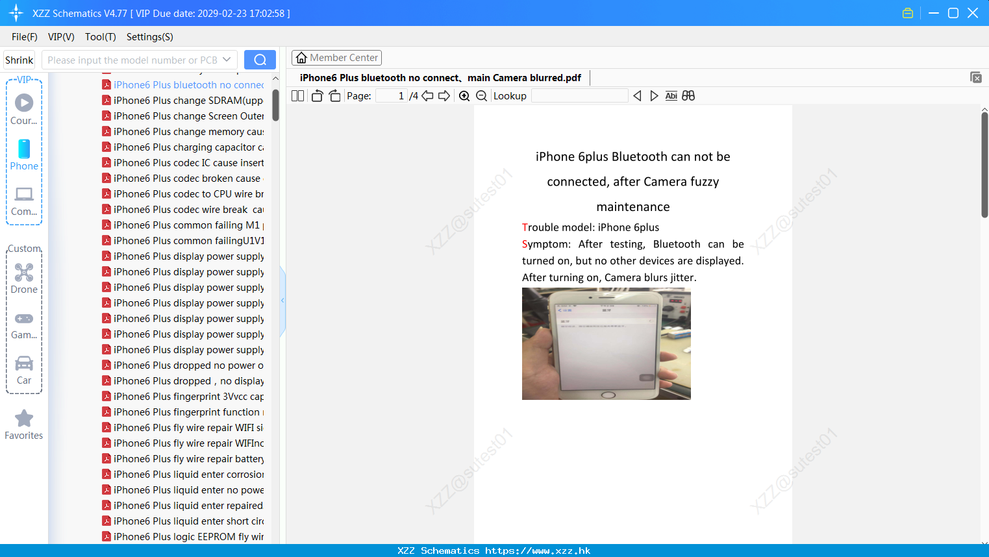Find previous lookup match triangle
989x557 pixels.
(637, 95)
